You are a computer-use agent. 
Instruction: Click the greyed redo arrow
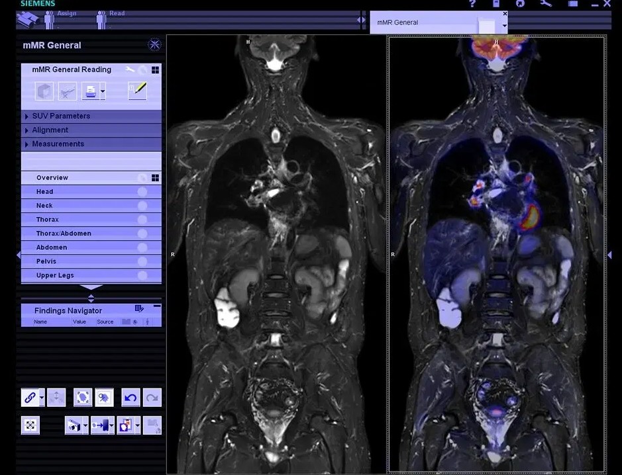tap(152, 398)
